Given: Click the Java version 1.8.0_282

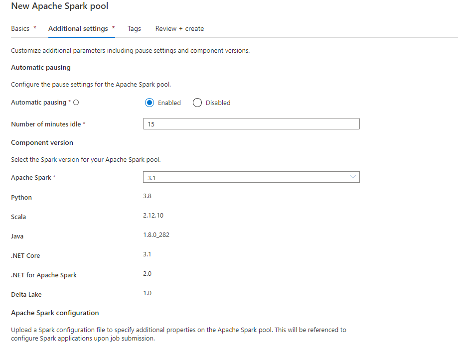Looking at the screenshot, I should [156, 235].
